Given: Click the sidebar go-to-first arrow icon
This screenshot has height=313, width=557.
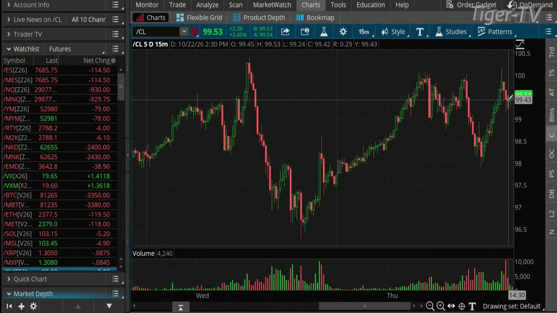Looking at the screenshot, I should [x=9, y=306].
